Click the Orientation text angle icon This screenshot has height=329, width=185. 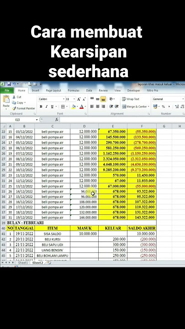(111, 99)
